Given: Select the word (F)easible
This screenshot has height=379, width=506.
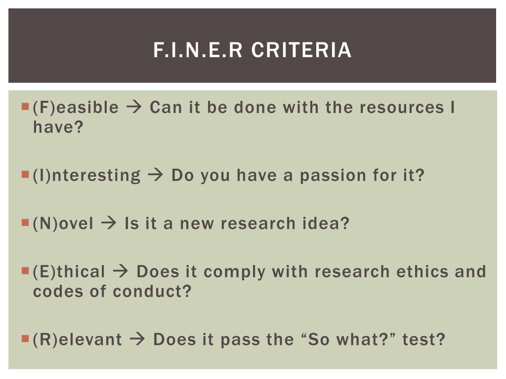Looking at the screenshot, I should pos(76,108).
